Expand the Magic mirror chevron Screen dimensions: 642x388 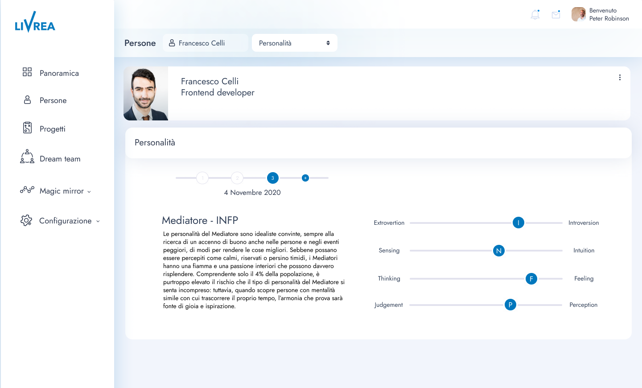89,192
